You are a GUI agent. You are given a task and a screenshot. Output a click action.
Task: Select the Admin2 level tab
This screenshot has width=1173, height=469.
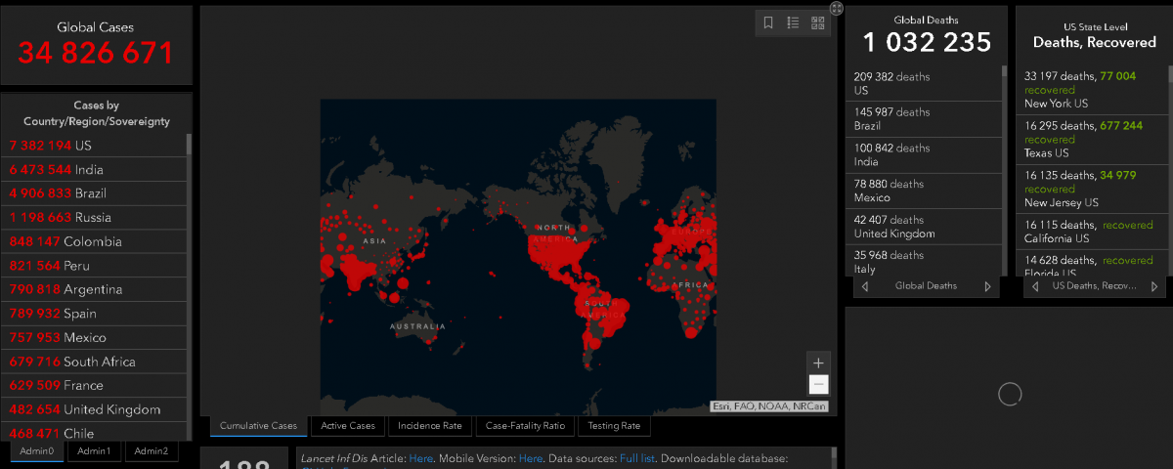[x=152, y=451]
